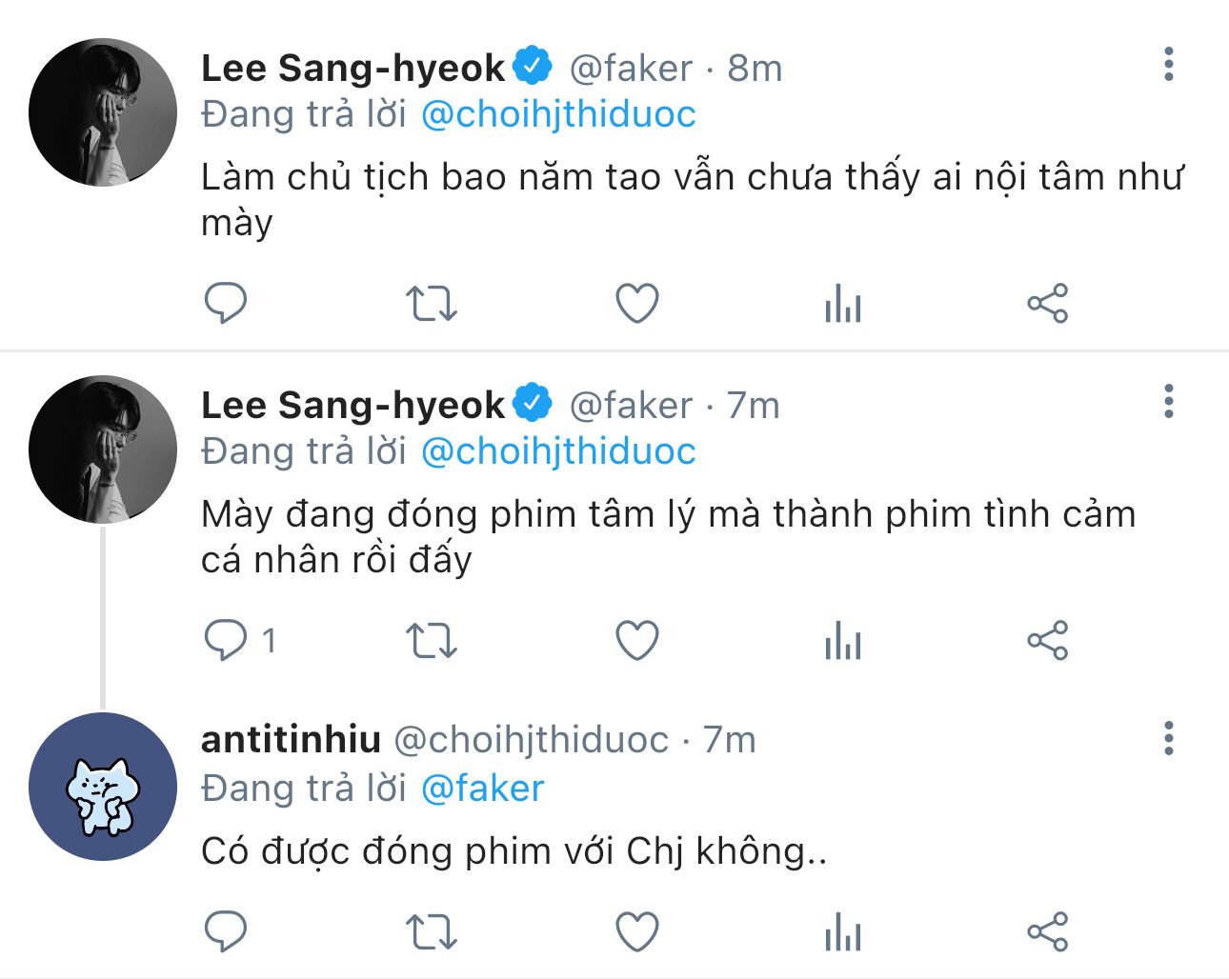Open the antitinhiu display name
Screen dimensions: 1229x979
click(291, 739)
